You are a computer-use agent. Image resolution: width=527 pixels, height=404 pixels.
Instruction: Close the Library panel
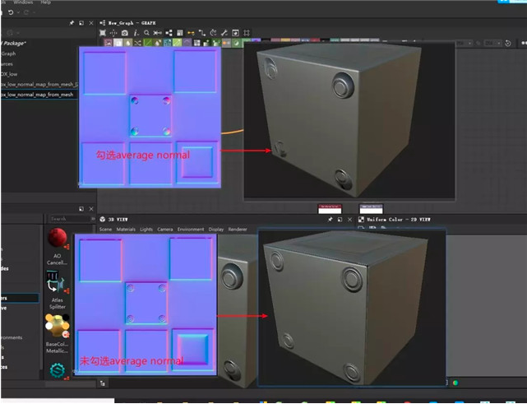tap(91, 209)
